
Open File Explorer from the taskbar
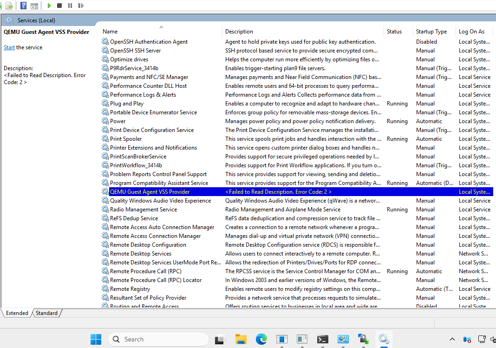241,340
